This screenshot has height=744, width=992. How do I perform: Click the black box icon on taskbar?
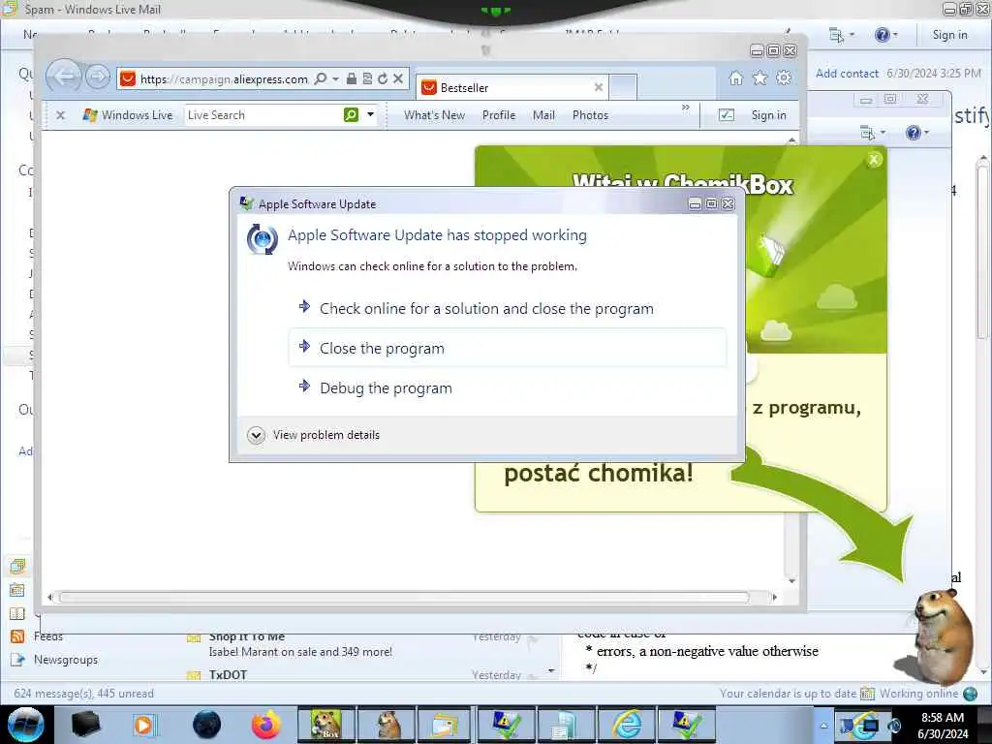tap(86, 725)
